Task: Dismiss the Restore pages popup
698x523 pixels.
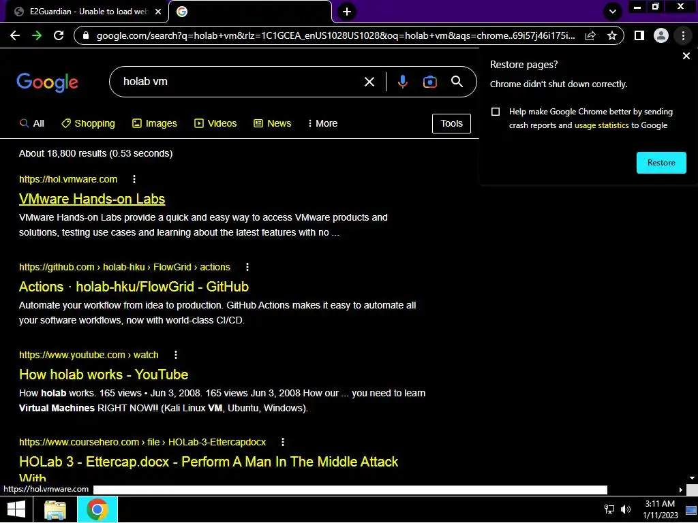Action: [686, 56]
